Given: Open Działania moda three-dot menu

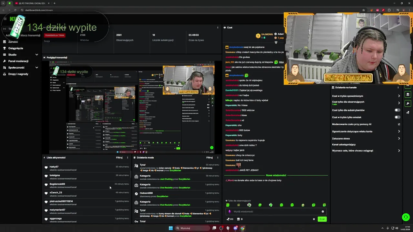Looking at the screenshot, I should click(218, 158).
